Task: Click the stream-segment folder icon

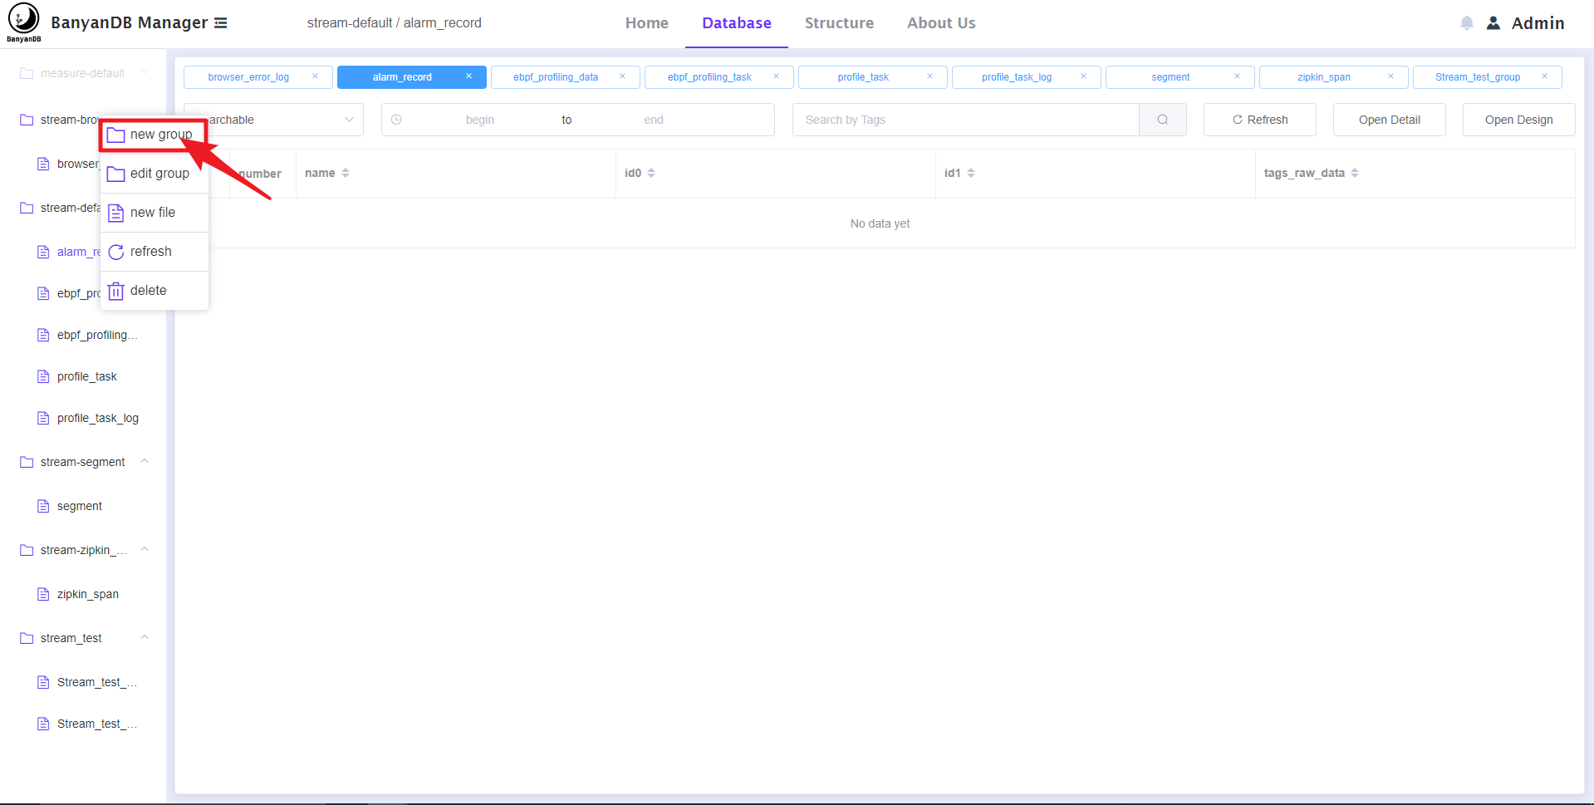Action: [27, 462]
